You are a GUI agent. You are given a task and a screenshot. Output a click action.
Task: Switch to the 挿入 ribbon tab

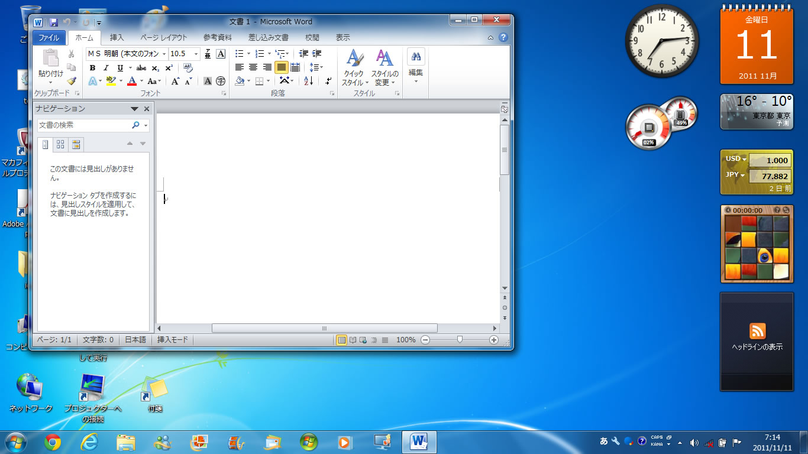point(117,37)
